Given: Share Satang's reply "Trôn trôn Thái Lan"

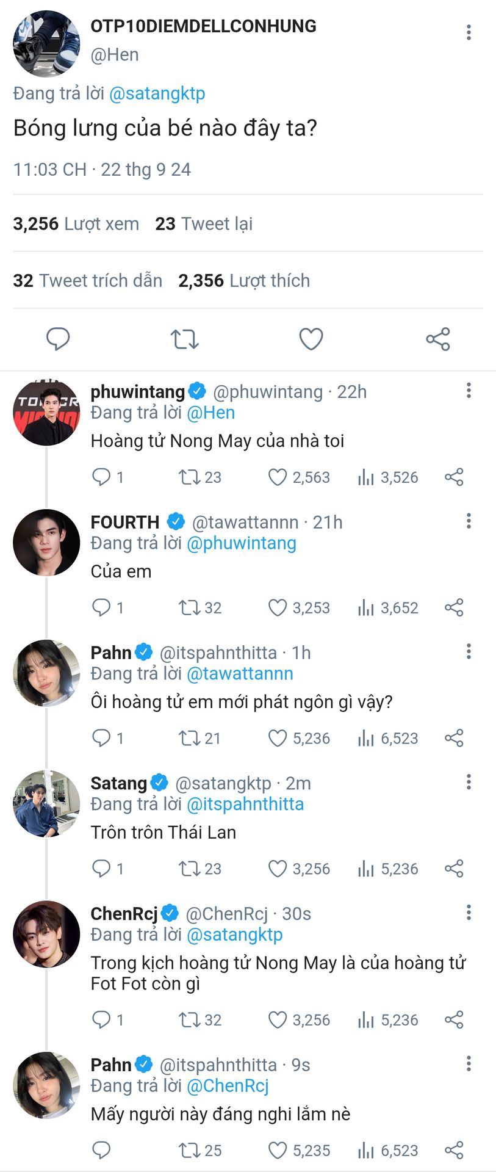Looking at the screenshot, I should (x=454, y=869).
